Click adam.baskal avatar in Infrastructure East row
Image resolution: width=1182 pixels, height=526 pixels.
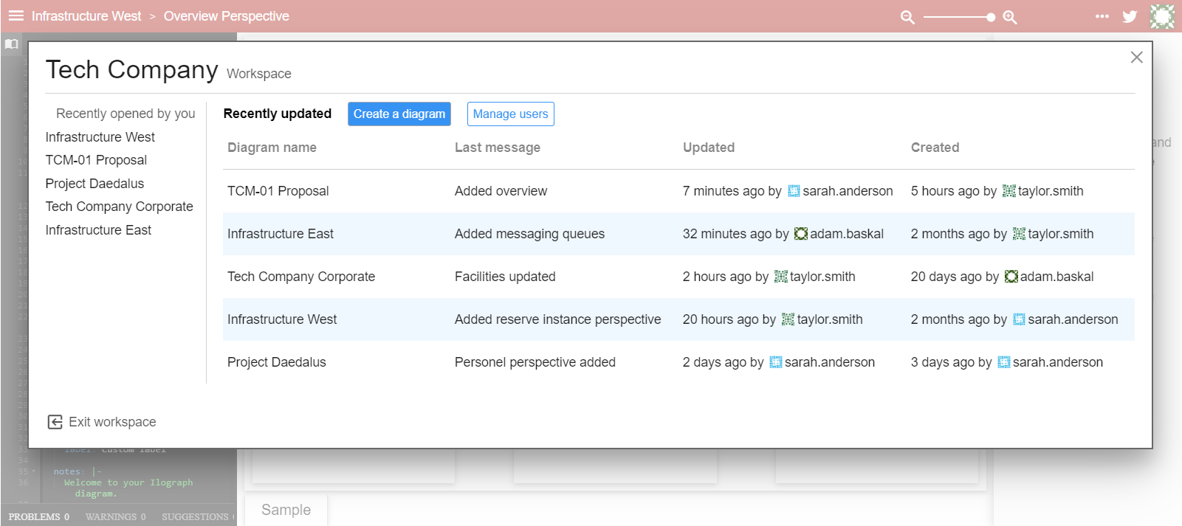pos(801,234)
